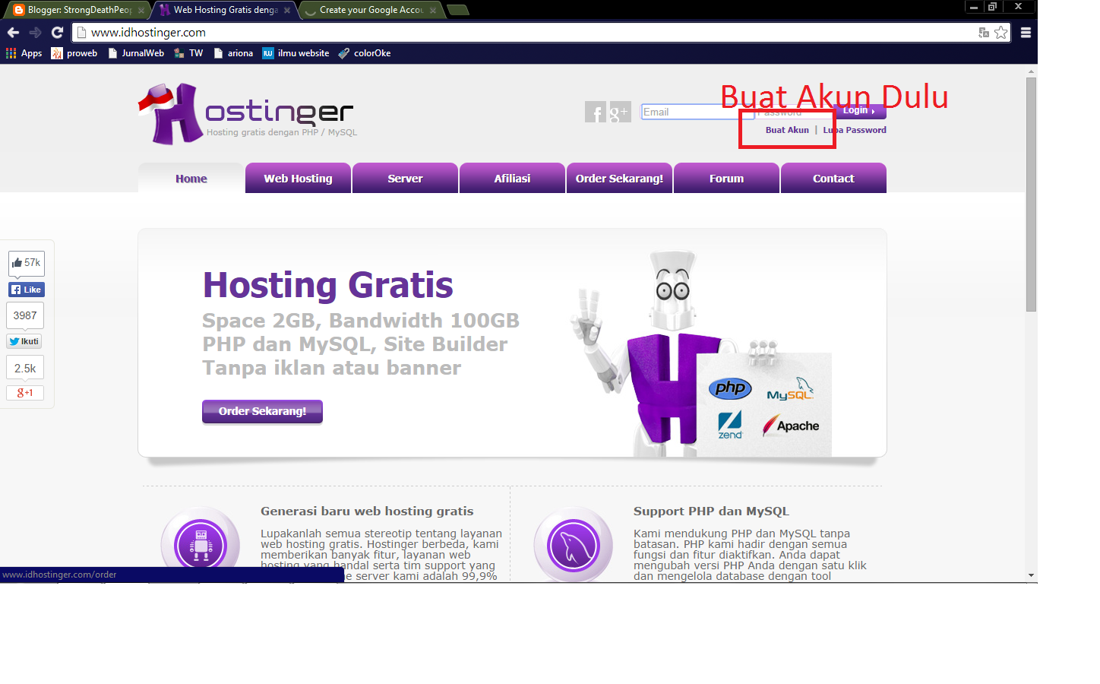Click the MySQL dolphin feature icon

[x=574, y=545]
